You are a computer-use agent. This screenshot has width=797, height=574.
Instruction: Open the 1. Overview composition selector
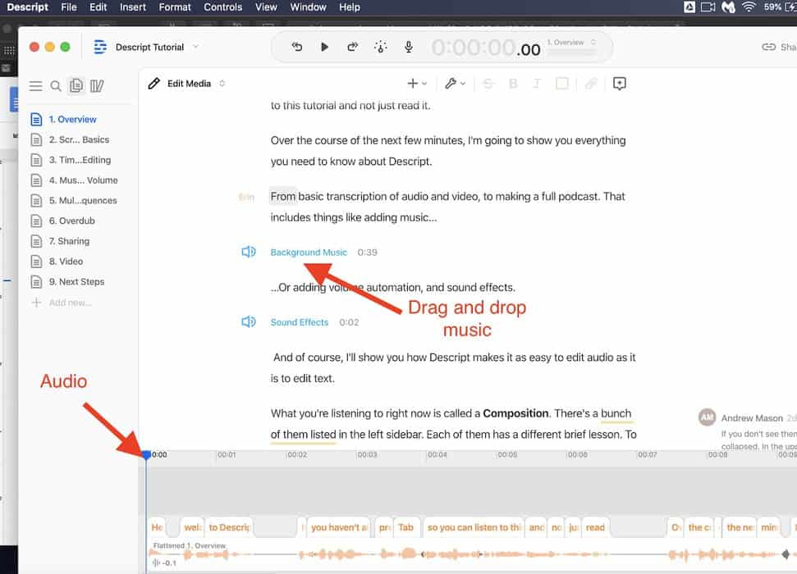572,42
